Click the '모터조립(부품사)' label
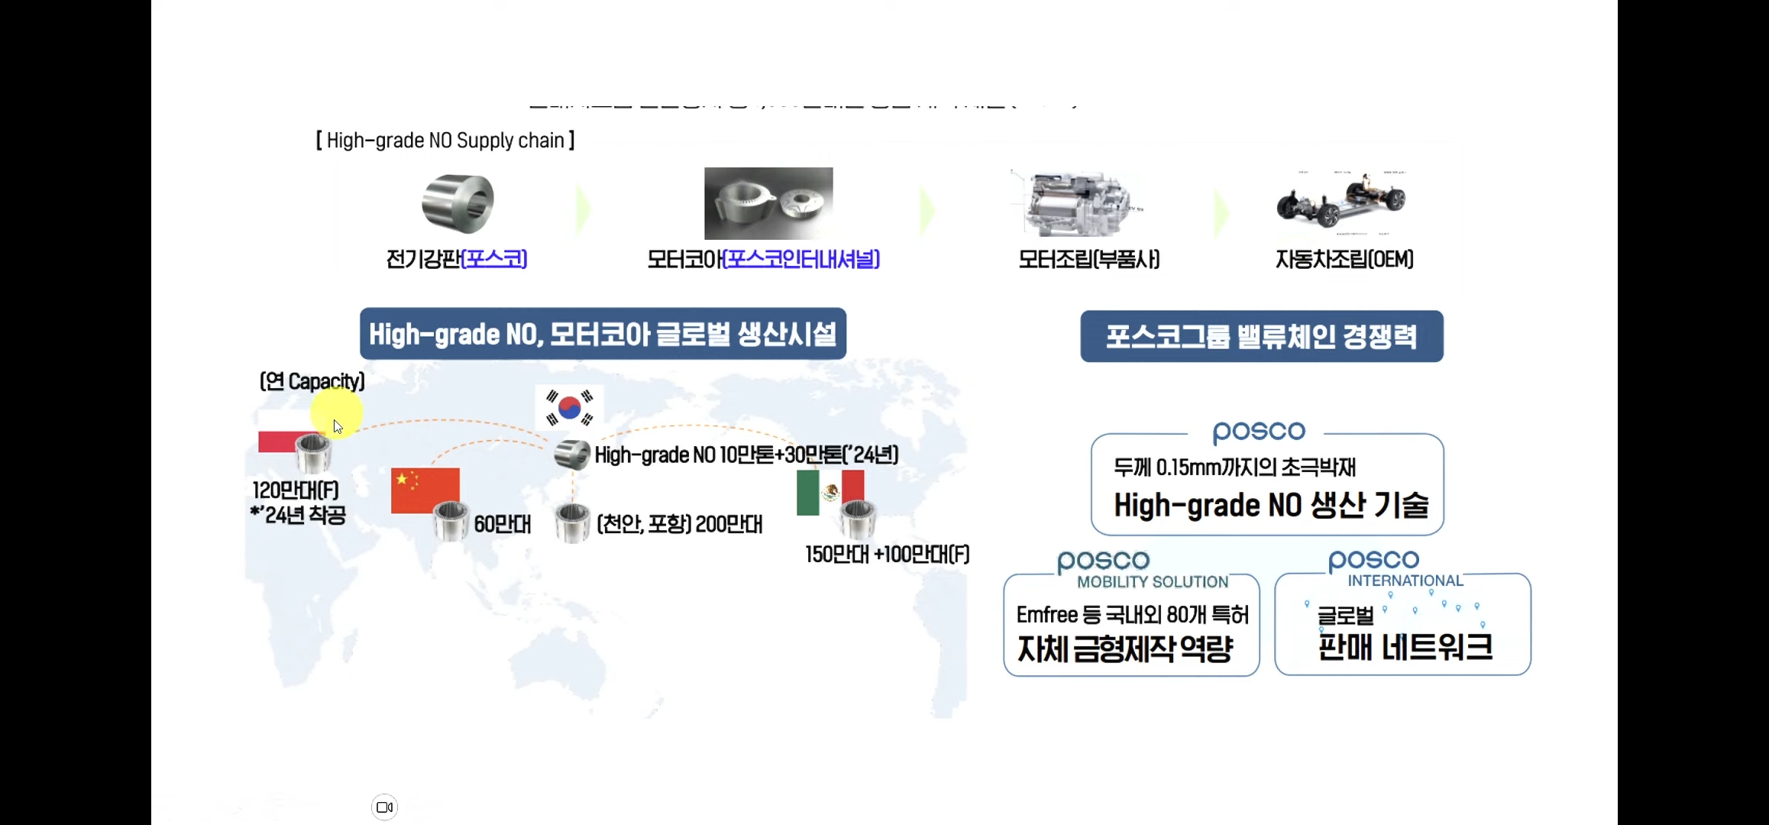Viewport: 1769px width, 825px height. tap(1089, 260)
